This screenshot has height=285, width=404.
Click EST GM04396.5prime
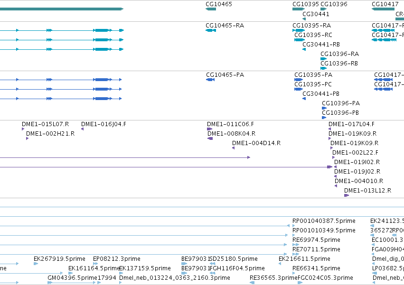click(x=72, y=278)
